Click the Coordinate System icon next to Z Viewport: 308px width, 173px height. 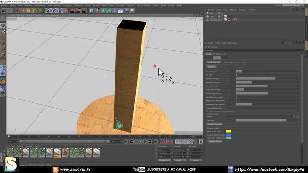click(66, 11)
